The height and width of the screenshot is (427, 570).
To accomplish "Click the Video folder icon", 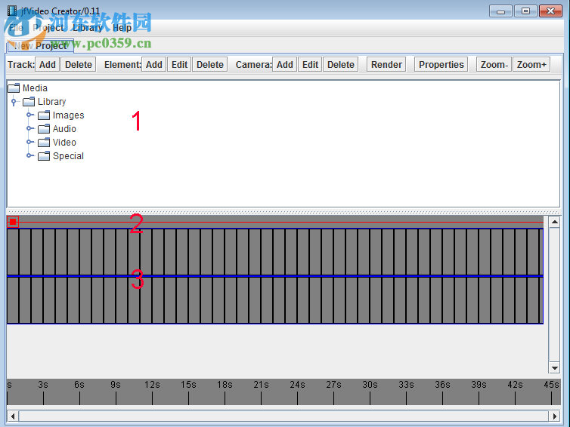I will tap(44, 143).
